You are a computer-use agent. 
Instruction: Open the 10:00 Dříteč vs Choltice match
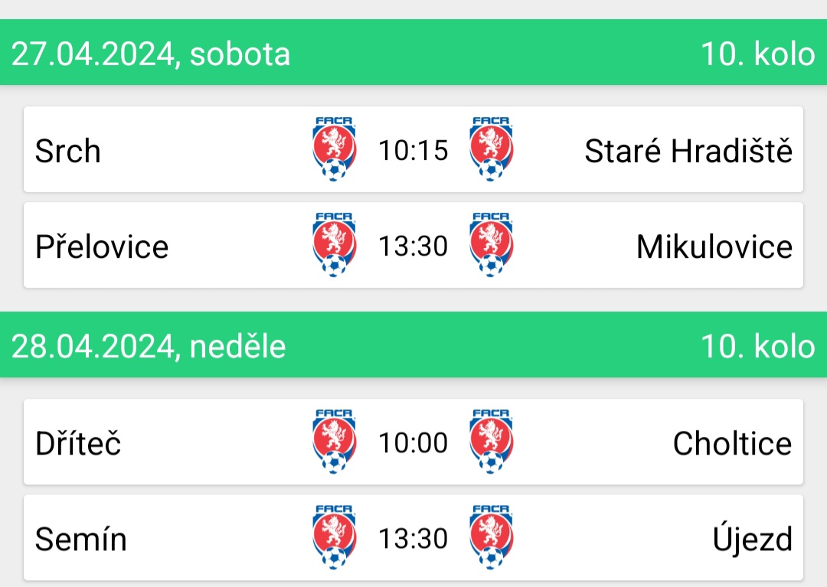point(413,442)
